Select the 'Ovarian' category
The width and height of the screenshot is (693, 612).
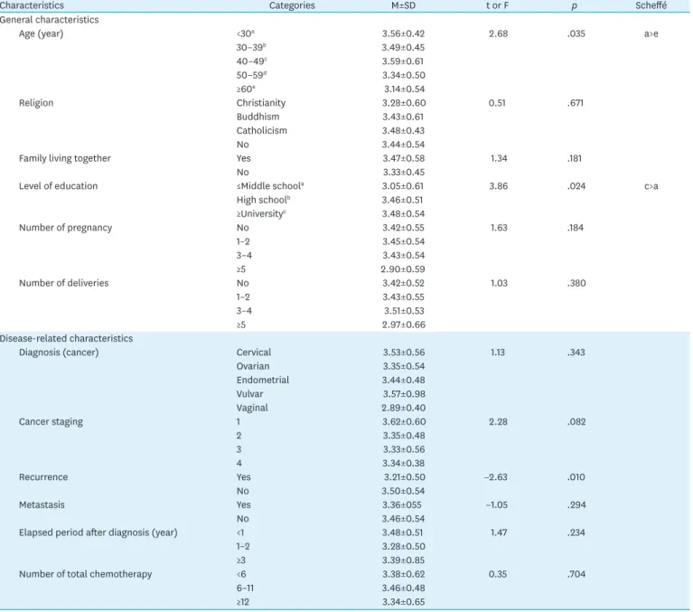coord(253,366)
